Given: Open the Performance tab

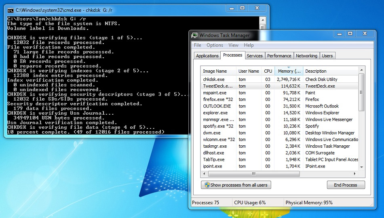Looking at the screenshot, I should coord(279,56).
